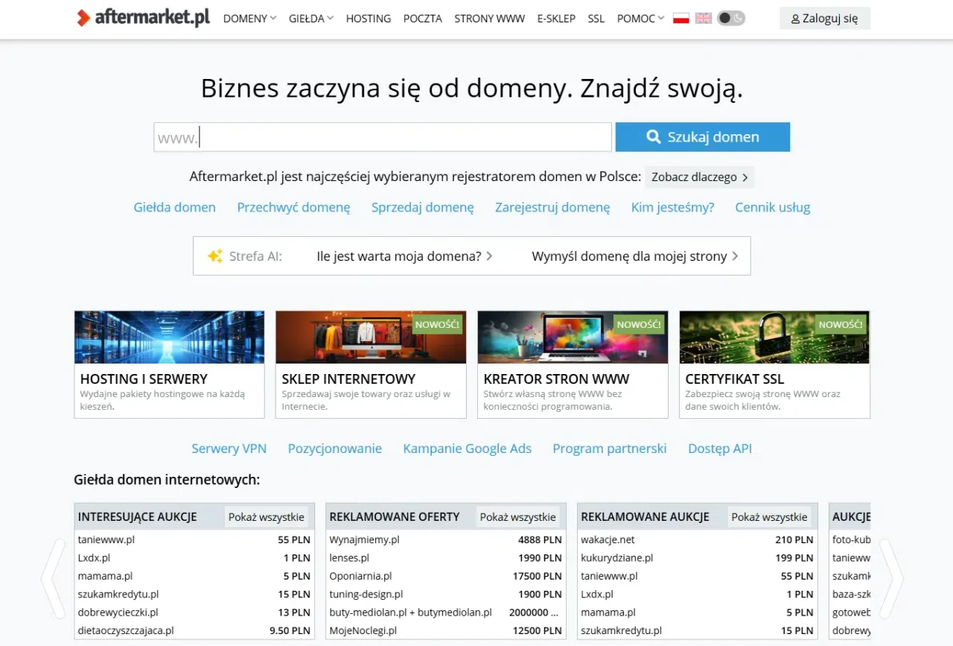
Task: Click the Zaloguj się button
Action: pos(824,18)
